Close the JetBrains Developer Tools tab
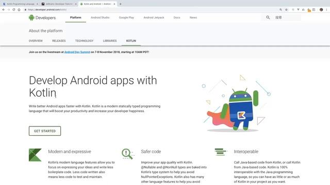This screenshot has height=185, width=330. point(76,4)
